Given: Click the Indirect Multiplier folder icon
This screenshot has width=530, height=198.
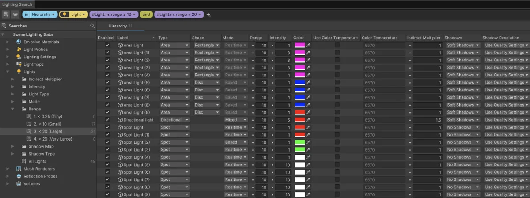Looking at the screenshot, I should point(24,79).
